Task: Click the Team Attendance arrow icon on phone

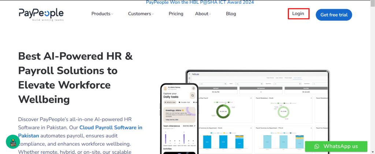Action: coord(194,126)
